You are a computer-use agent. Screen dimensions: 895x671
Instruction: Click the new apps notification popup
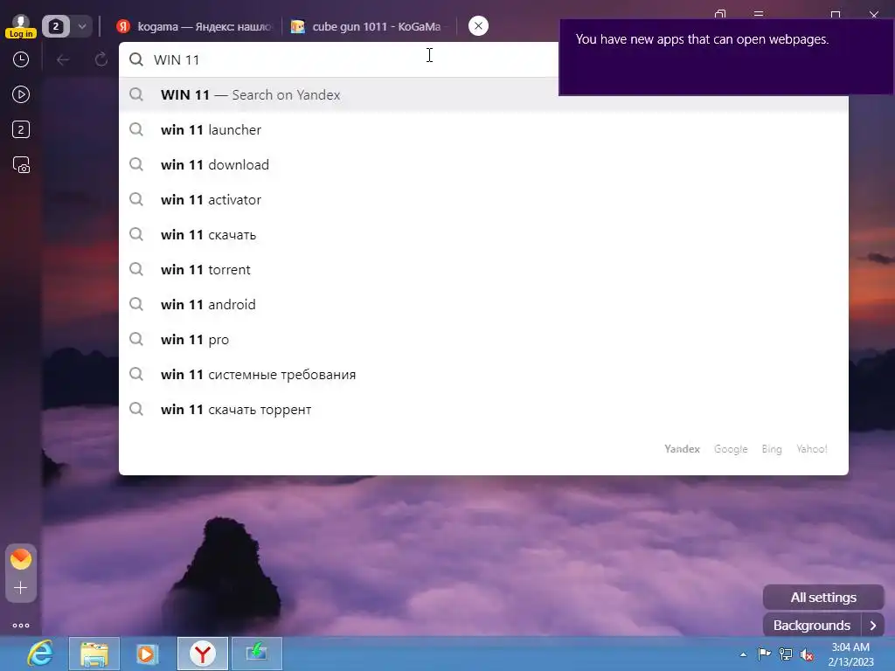click(725, 57)
